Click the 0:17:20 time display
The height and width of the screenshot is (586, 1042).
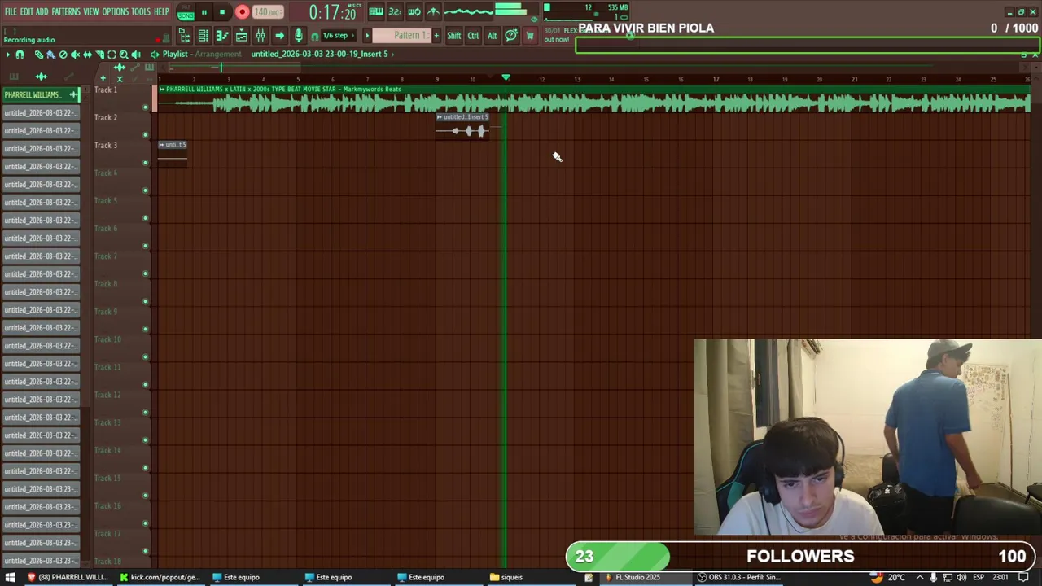[x=332, y=12]
